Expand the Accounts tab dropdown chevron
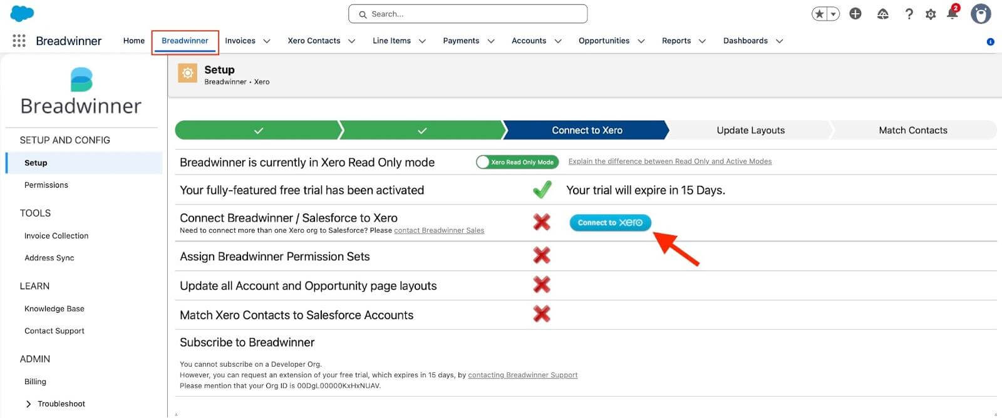Screen dimensions: 1002x418 click(558, 41)
